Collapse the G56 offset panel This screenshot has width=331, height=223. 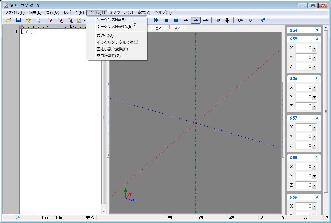pos(317,78)
